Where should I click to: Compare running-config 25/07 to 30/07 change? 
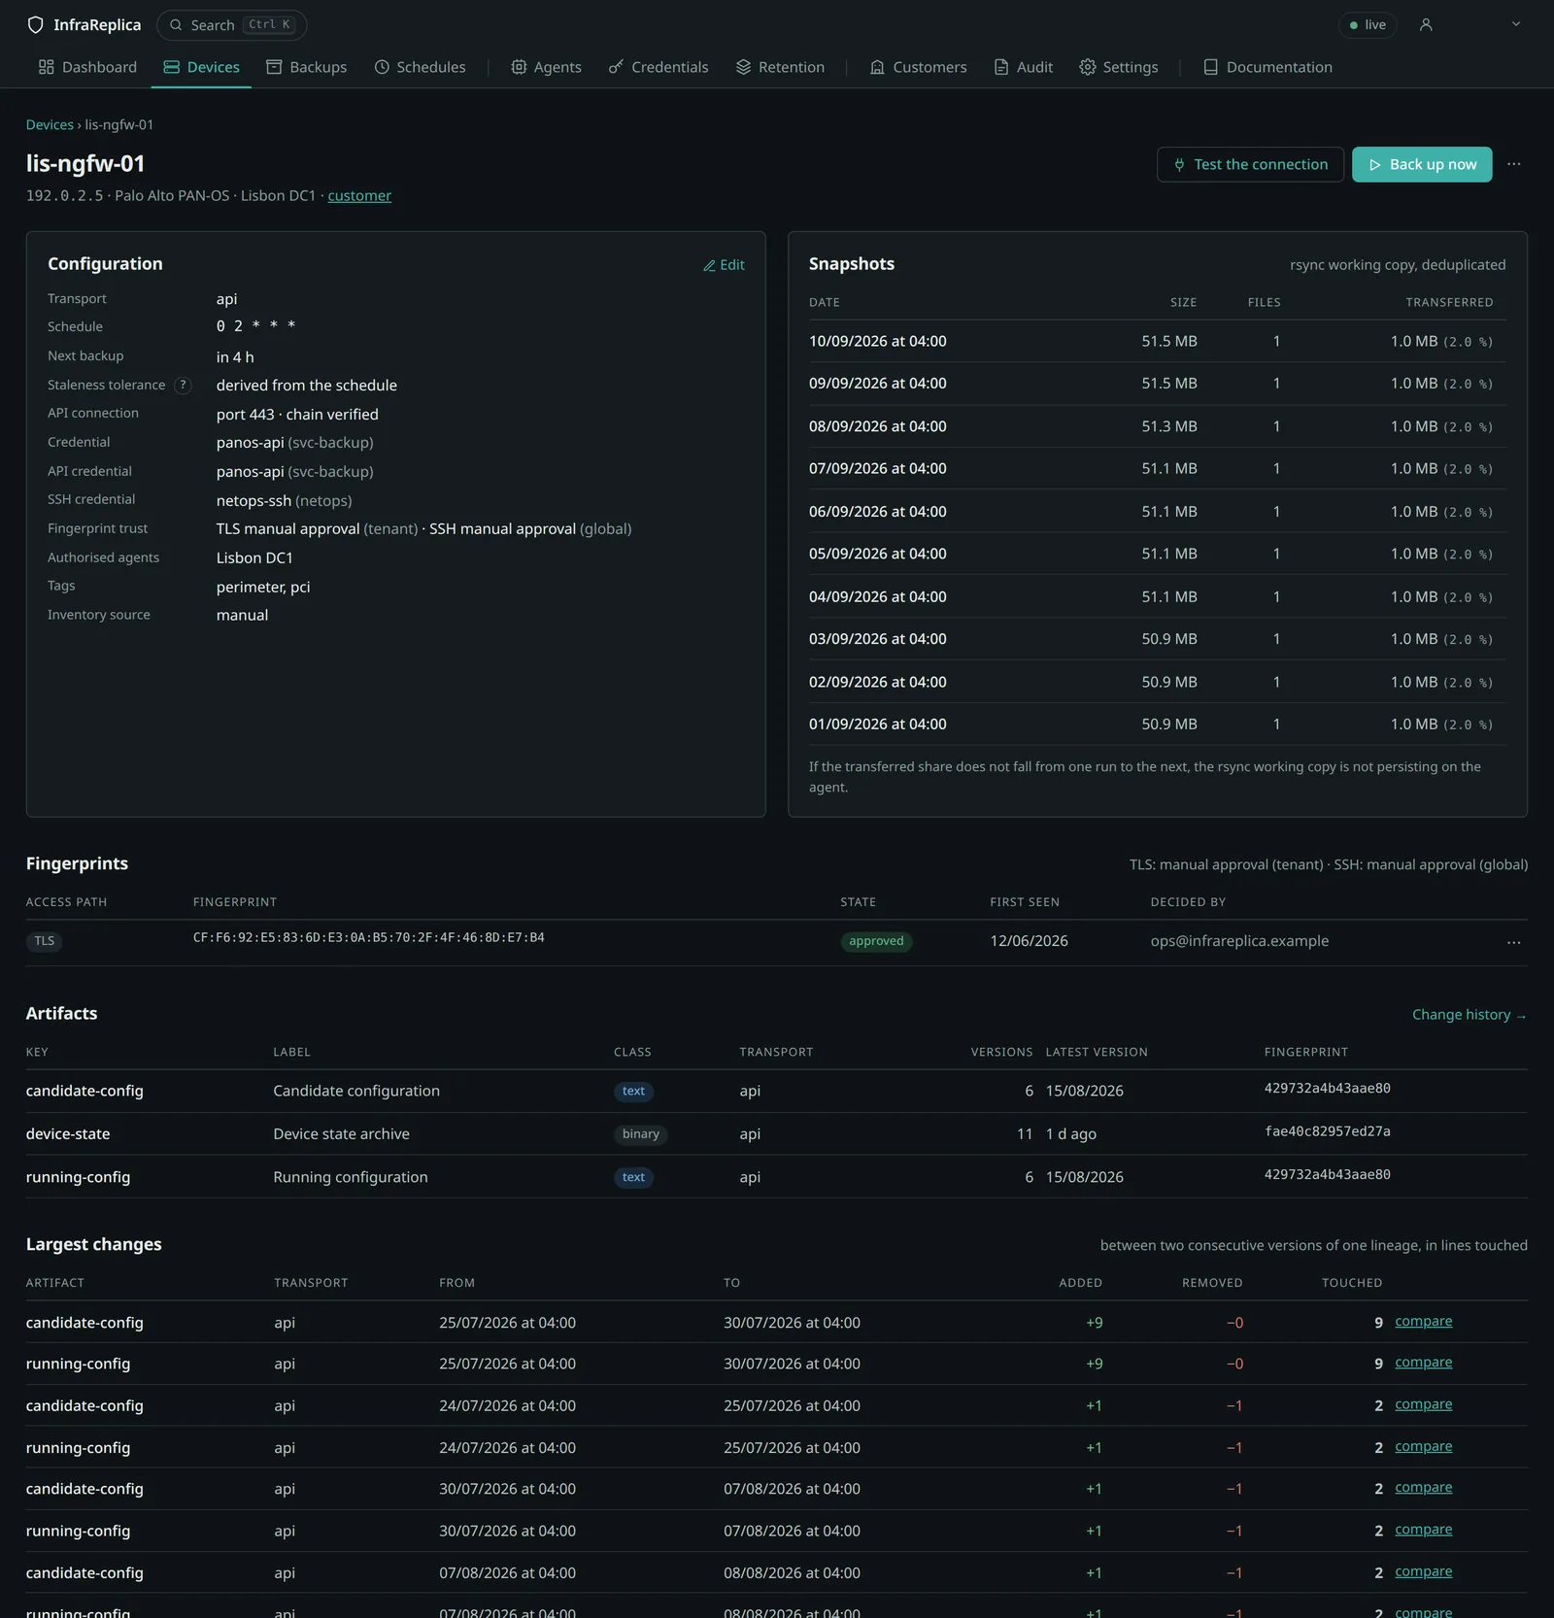[x=1423, y=1363]
